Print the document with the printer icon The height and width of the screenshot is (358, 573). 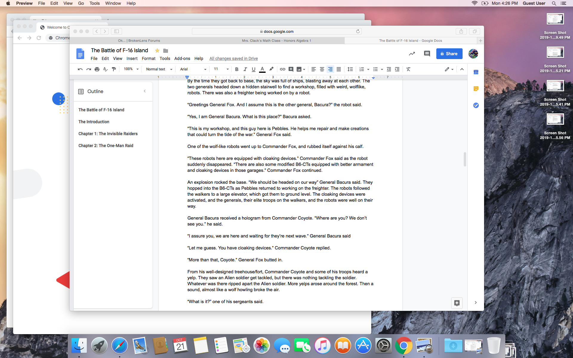coord(97,69)
